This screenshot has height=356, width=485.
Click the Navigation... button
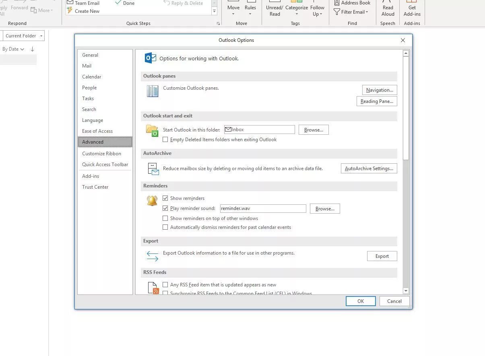click(380, 90)
